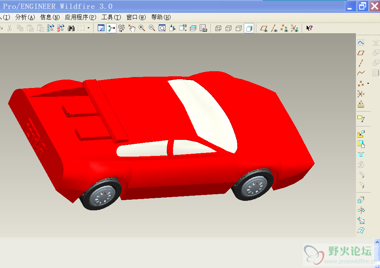The width and height of the screenshot is (380, 268).
Task: Toggle the Orient mode icon
Action: point(122,28)
